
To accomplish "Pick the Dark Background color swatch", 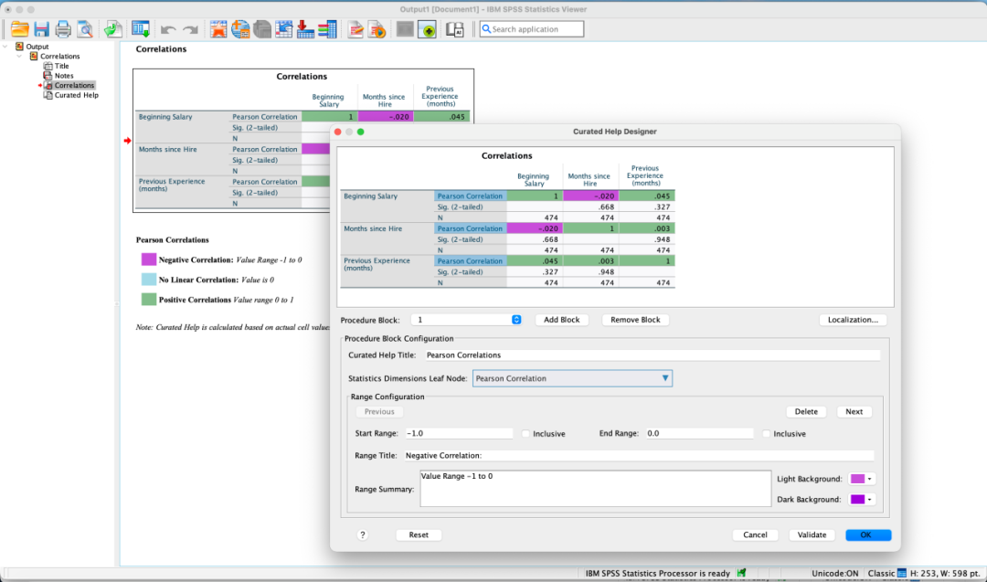I will (x=861, y=500).
